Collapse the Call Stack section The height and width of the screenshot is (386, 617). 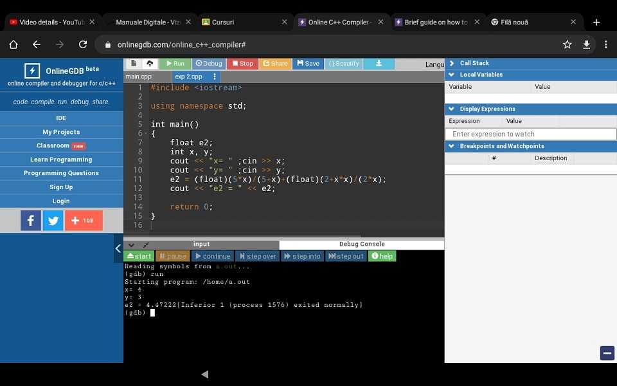point(452,63)
